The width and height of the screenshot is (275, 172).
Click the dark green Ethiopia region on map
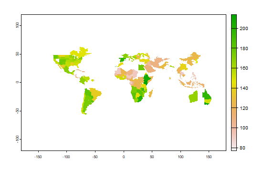[x=147, y=80]
